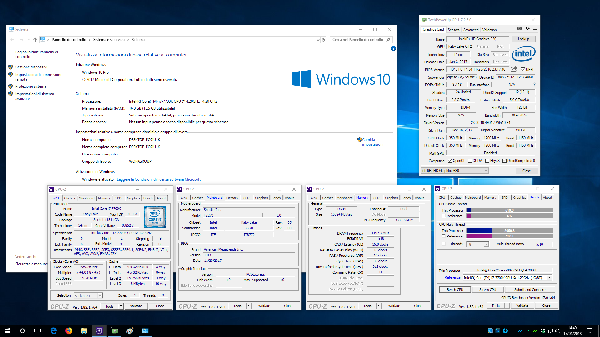Open File Explorer from taskbar
The width and height of the screenshot is (600, 337).
click(x=84, y=331)
